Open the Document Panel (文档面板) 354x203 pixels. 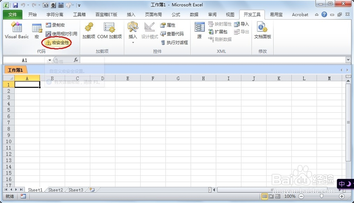262,30
